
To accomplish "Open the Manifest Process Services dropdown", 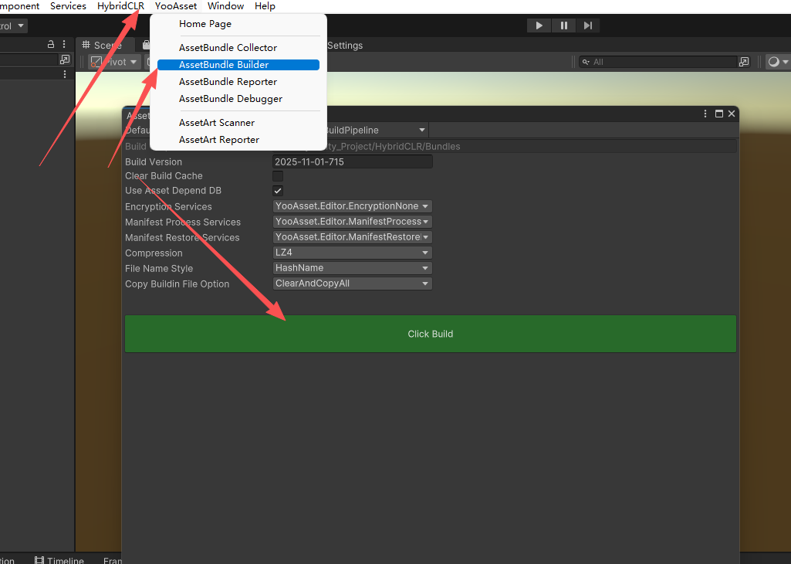I will tap(352, 222).
